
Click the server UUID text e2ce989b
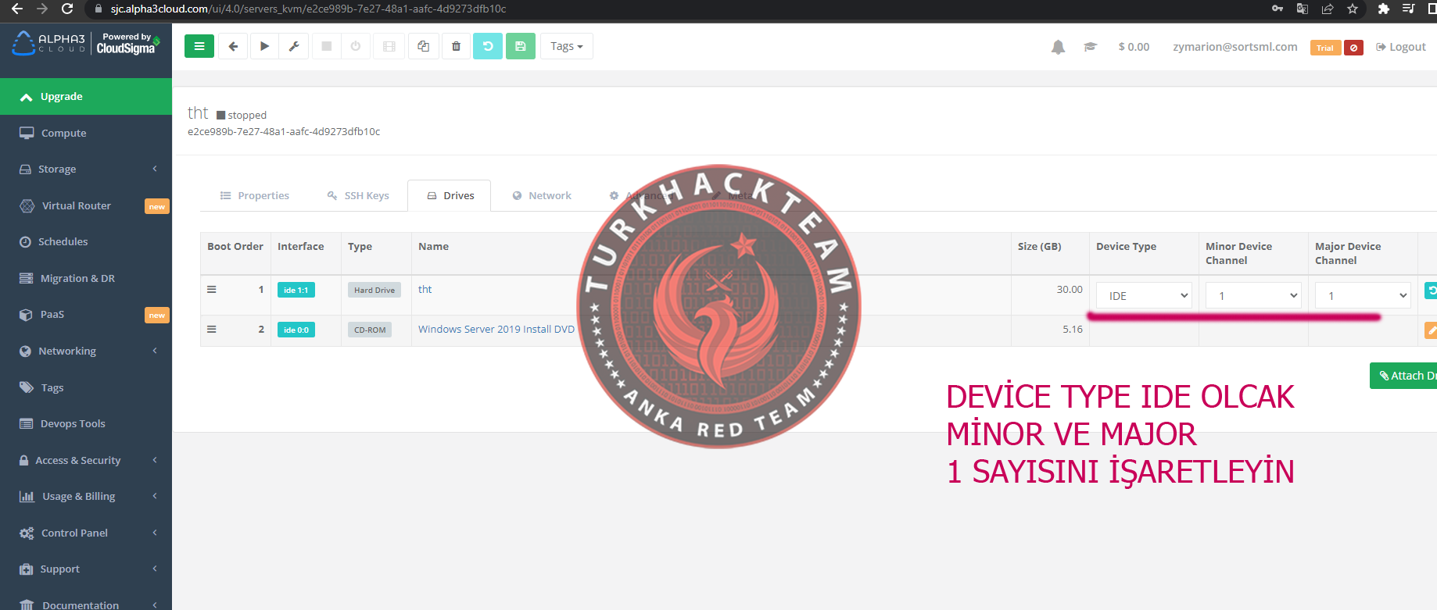pyautogui.click(x=284, y=131)
